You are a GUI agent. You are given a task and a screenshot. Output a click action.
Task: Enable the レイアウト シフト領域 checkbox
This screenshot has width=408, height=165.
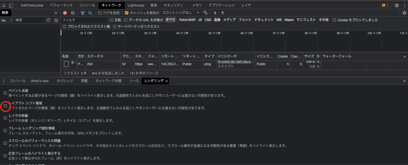coord(5,106)
